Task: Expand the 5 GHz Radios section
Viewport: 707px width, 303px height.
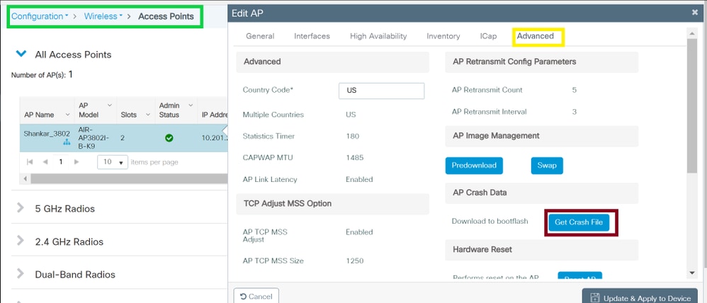Action: pos(21,208)
